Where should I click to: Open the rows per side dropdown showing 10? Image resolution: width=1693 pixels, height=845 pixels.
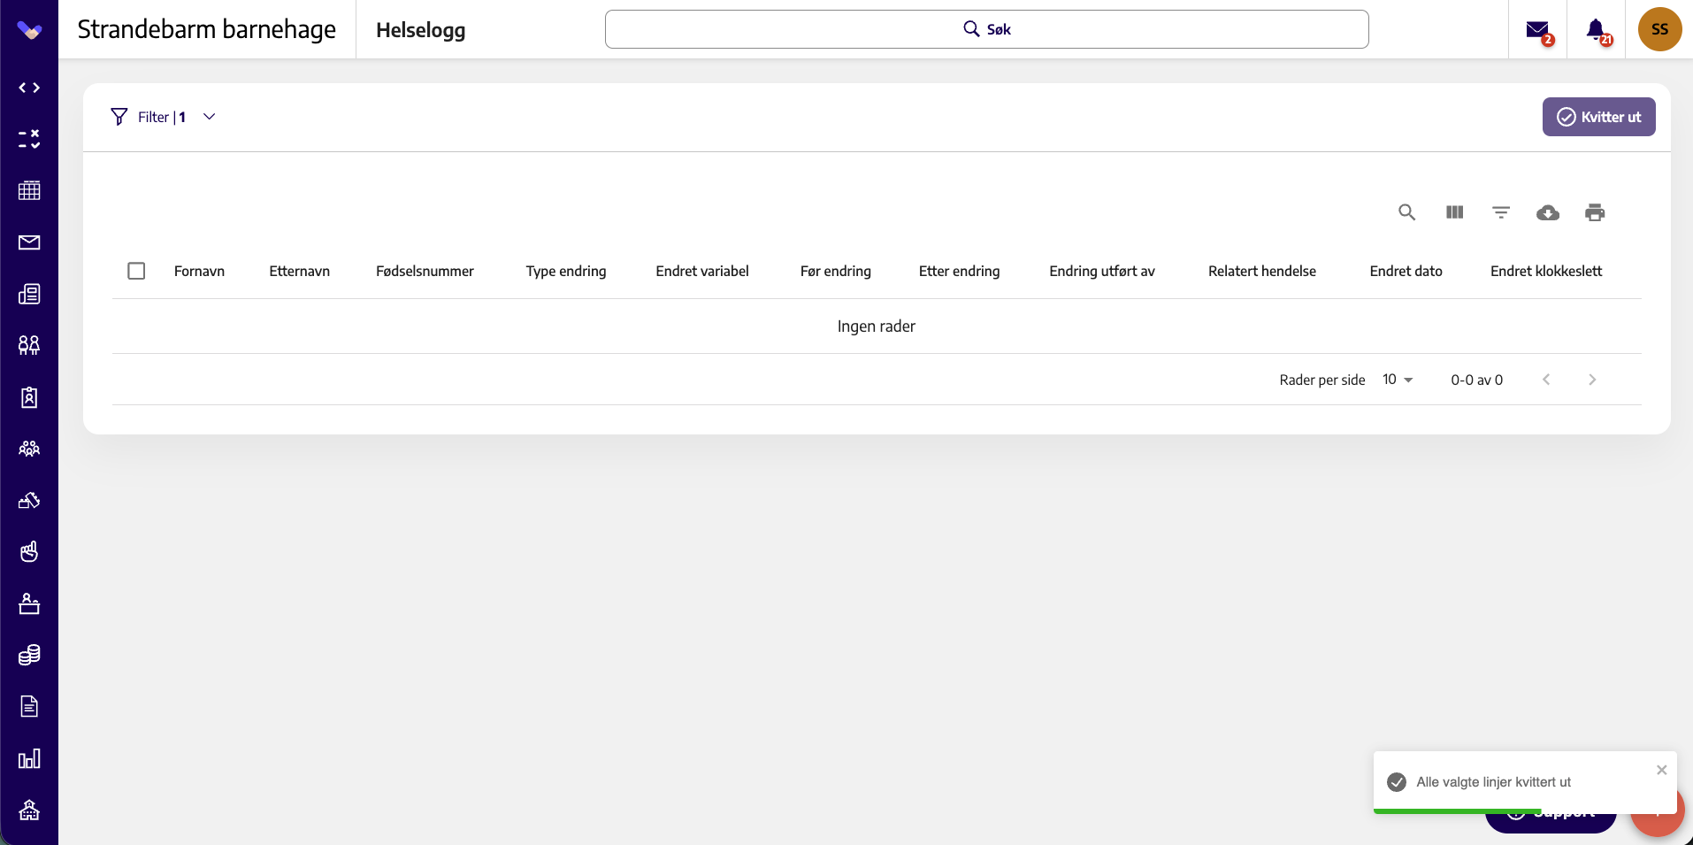1398,380
